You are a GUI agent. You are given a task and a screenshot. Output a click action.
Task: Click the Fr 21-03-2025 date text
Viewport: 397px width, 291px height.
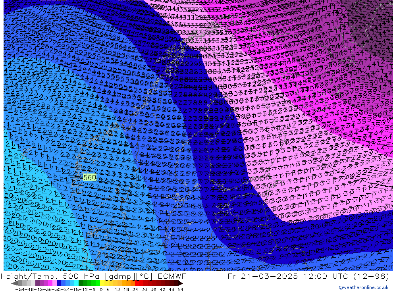click(262, 276)
